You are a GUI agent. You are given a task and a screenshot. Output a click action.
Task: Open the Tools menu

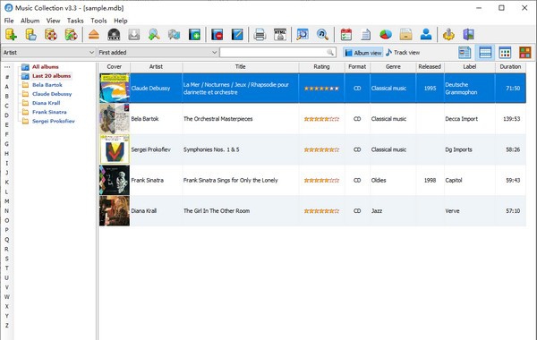tap(98, 21)
